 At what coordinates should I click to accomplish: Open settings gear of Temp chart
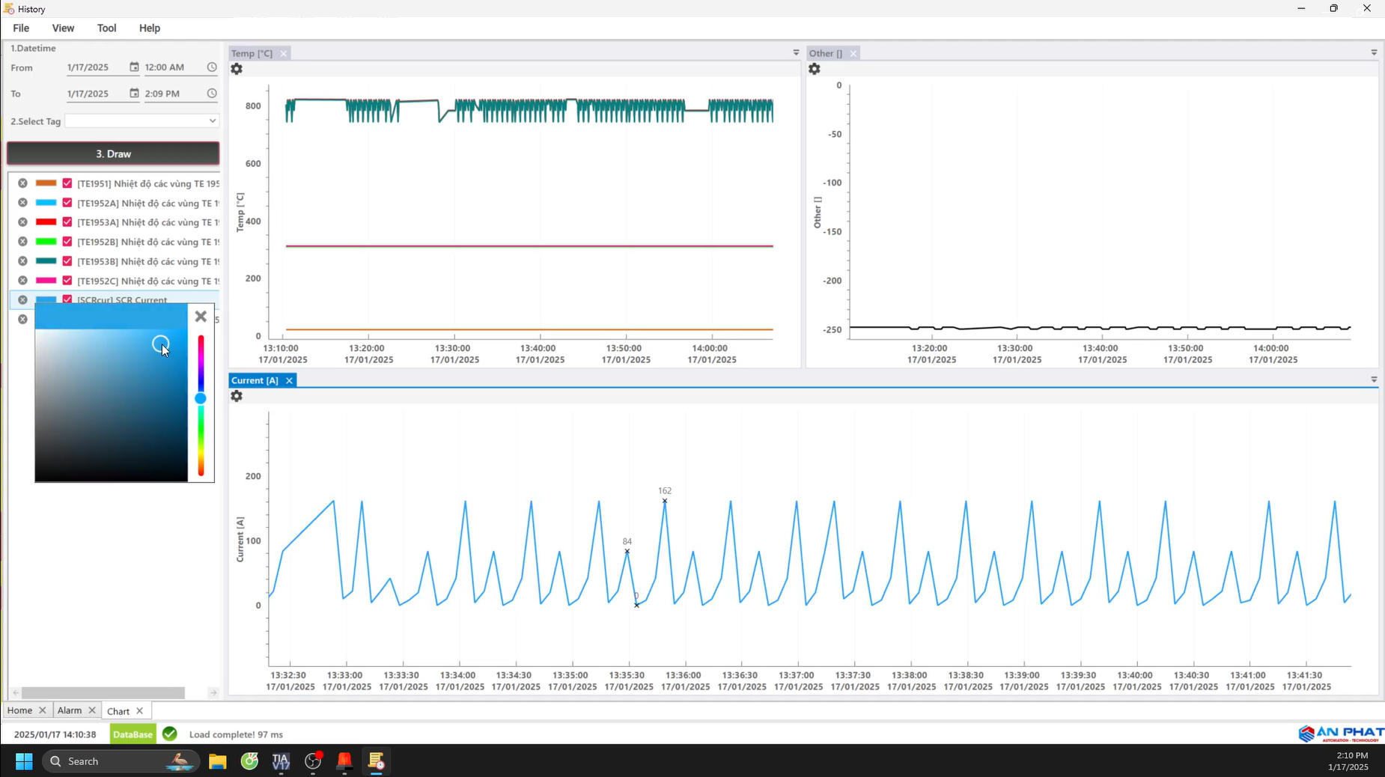click(x=237, y=69)
